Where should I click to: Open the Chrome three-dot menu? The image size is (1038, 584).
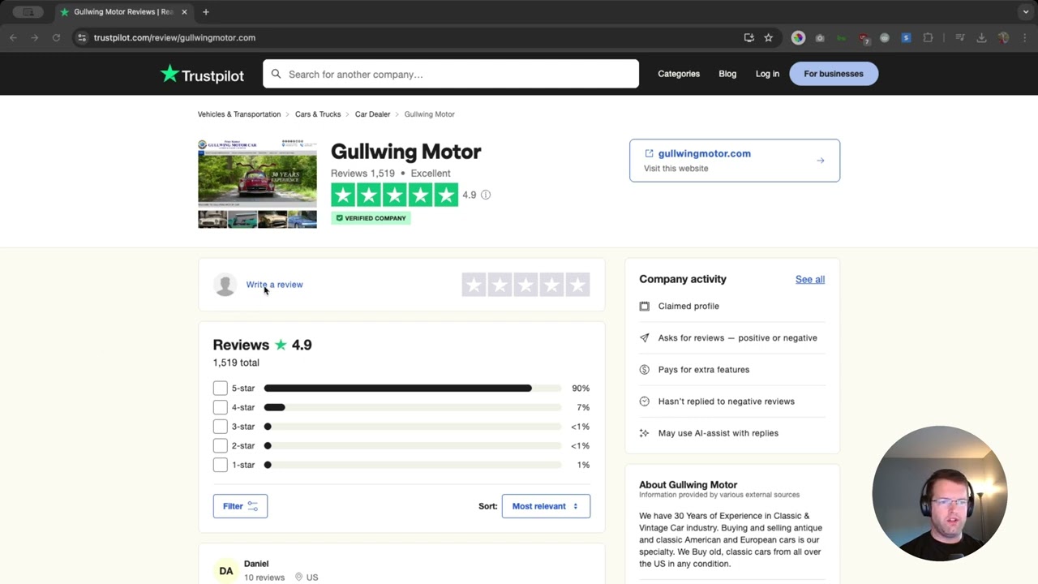coord(1024,37)
